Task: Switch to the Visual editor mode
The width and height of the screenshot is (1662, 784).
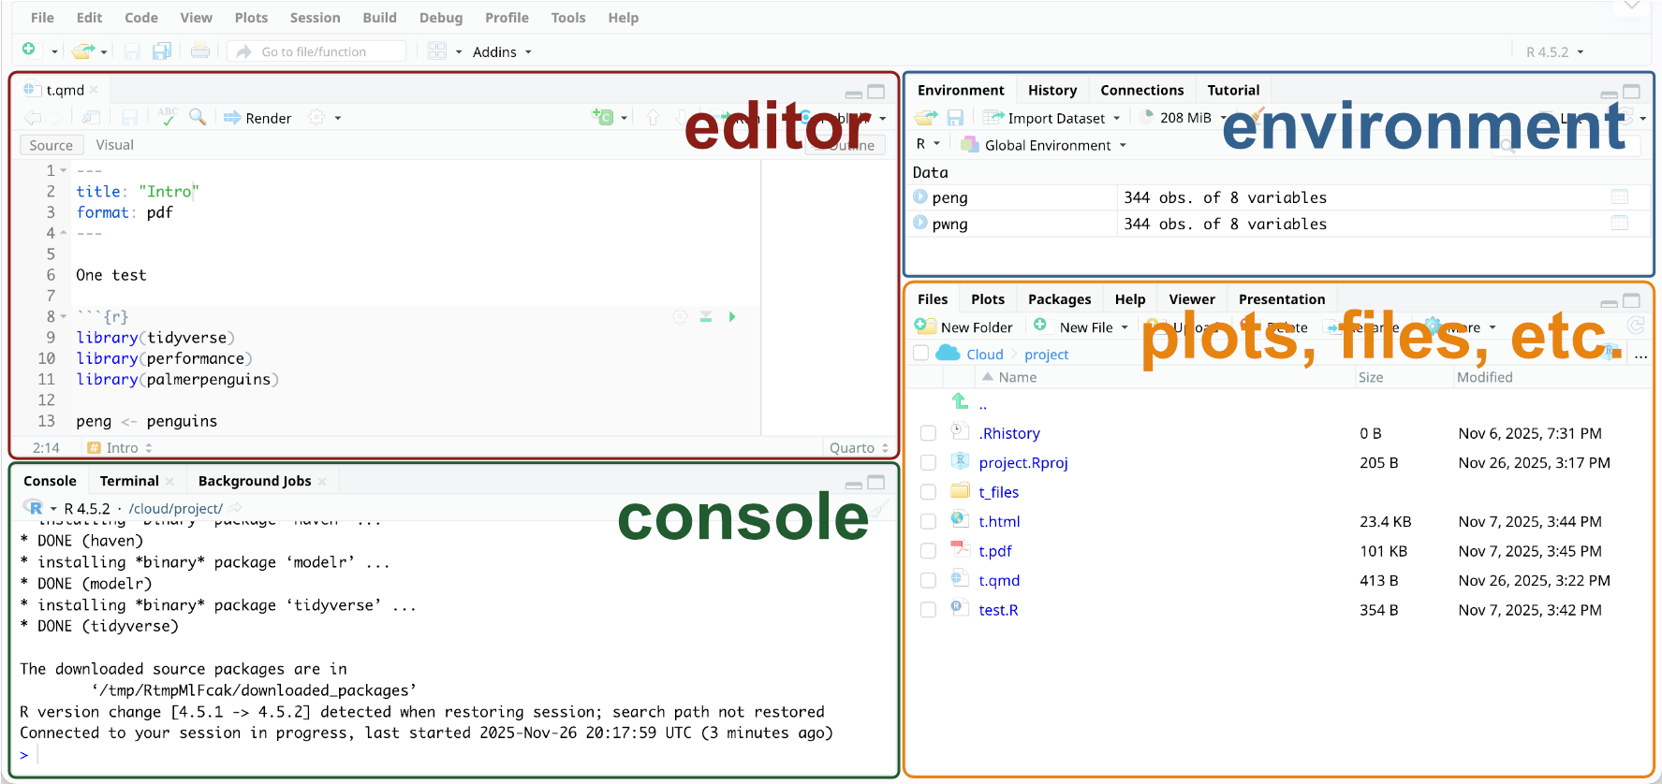Action: pyautogui.click(x=114, y=145)
